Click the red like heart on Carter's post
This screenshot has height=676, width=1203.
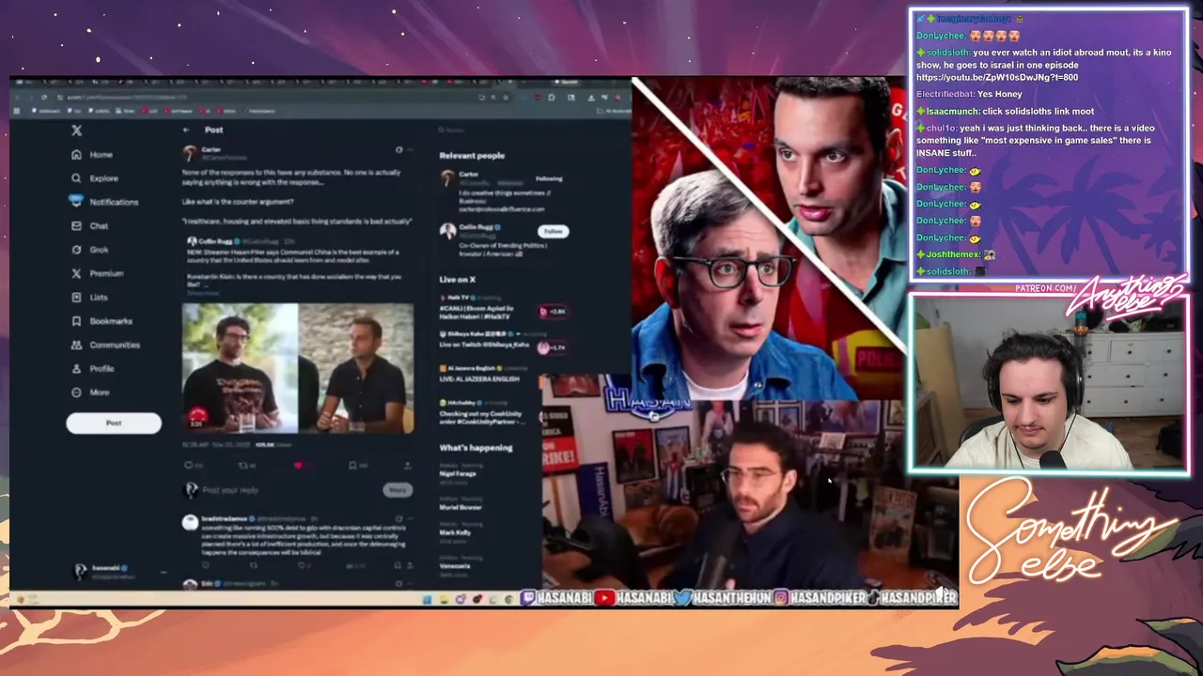pos(298,465)
